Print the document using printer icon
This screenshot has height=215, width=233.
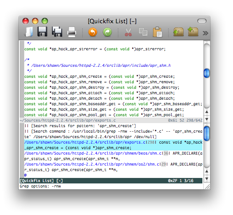(72, 32)
